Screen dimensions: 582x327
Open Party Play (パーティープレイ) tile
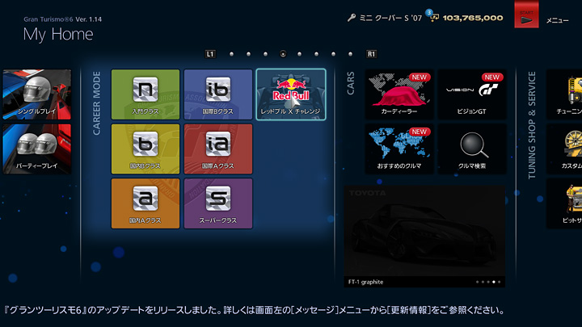point(36,149)
